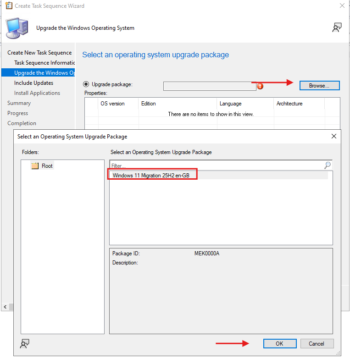Click the feedback icon at dialog bottom-left

25,343
